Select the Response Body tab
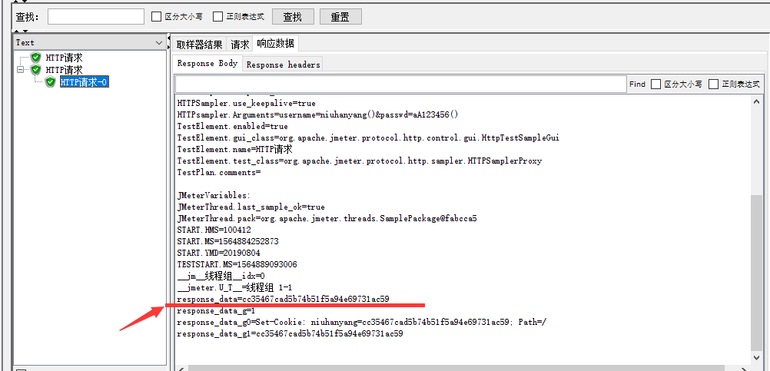 coord(207,64)
